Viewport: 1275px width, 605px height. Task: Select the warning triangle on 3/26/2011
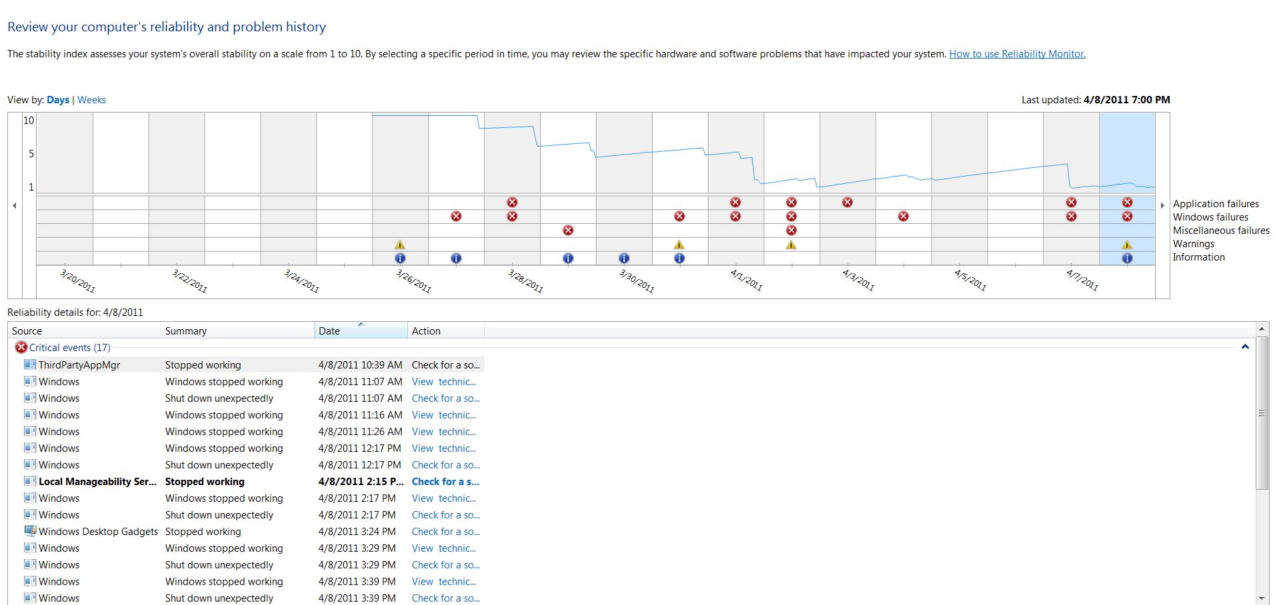point(400,245)
